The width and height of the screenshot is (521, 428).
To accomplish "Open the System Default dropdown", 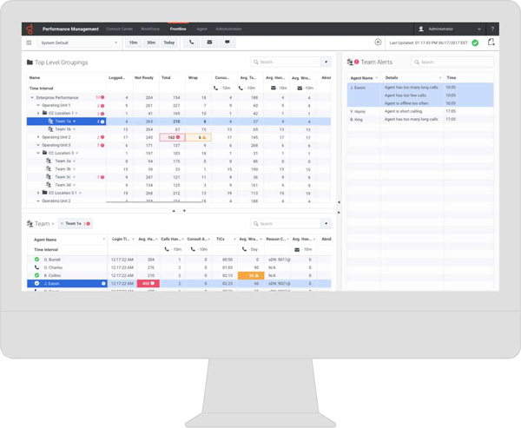I will tap(79, 43).
